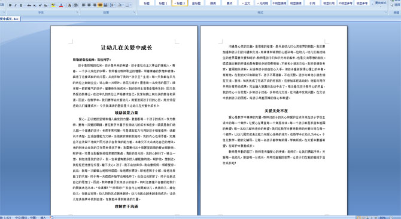This screenshot has height=219, width=401.
Task: Toggle bold formatting
Action: coord(10,5)
